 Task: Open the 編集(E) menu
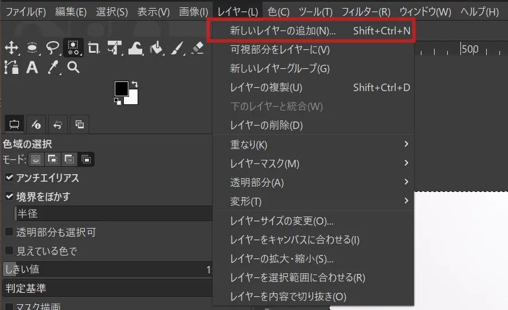pos(71,12)
